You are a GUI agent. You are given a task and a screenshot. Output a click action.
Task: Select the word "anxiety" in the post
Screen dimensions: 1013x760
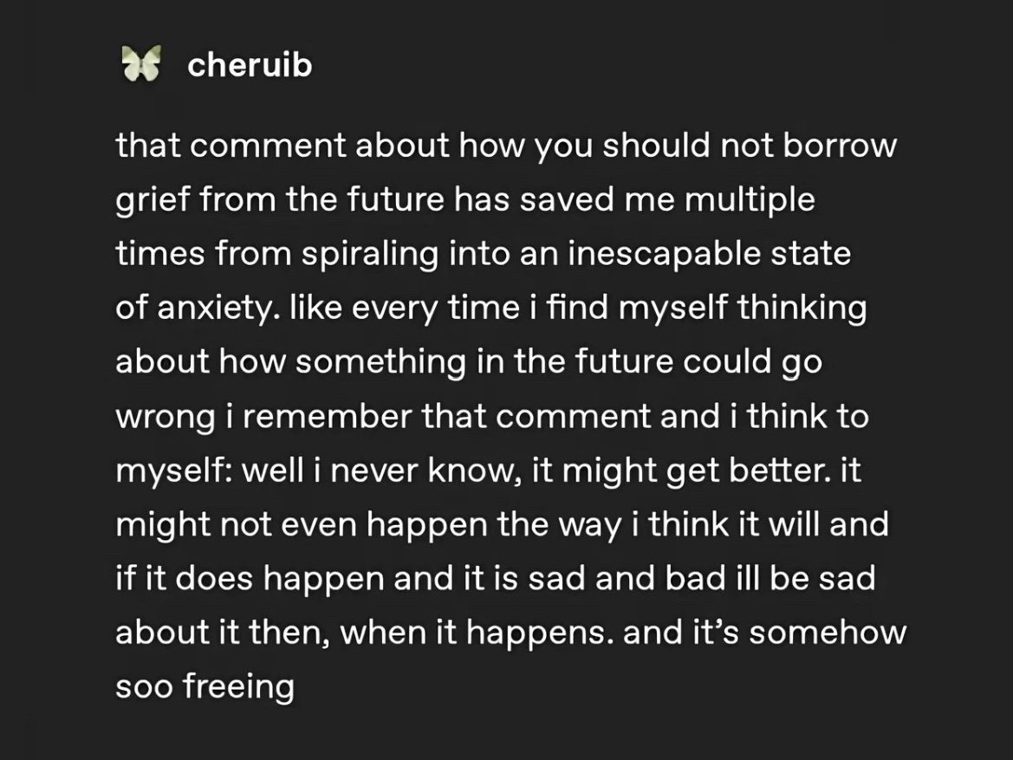[218, 309]
